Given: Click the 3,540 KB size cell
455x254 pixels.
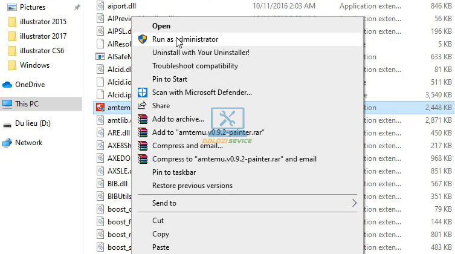Looking at the screenshot, I should [438, 95].
